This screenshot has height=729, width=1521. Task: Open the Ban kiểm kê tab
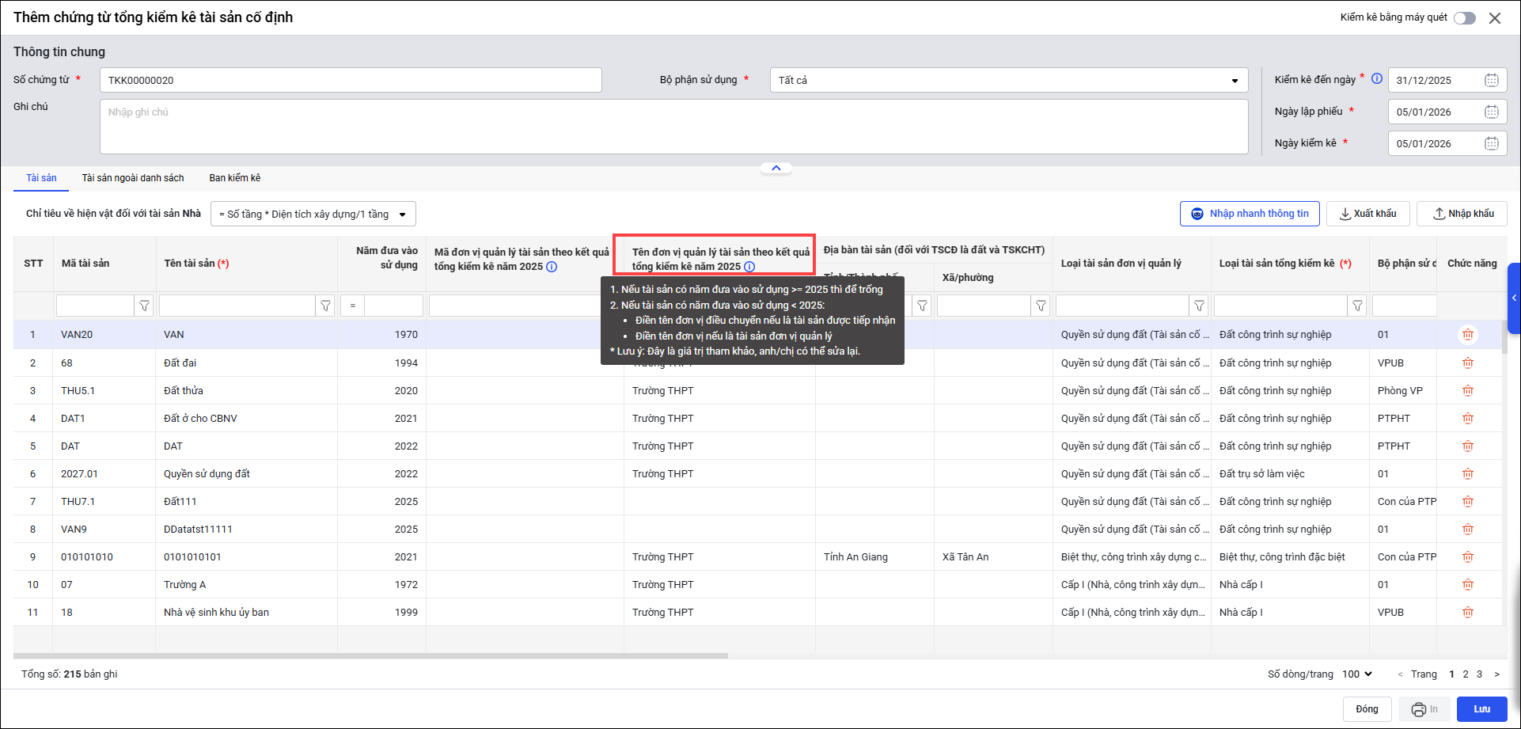pyautogui.click(x=234, y=178)
